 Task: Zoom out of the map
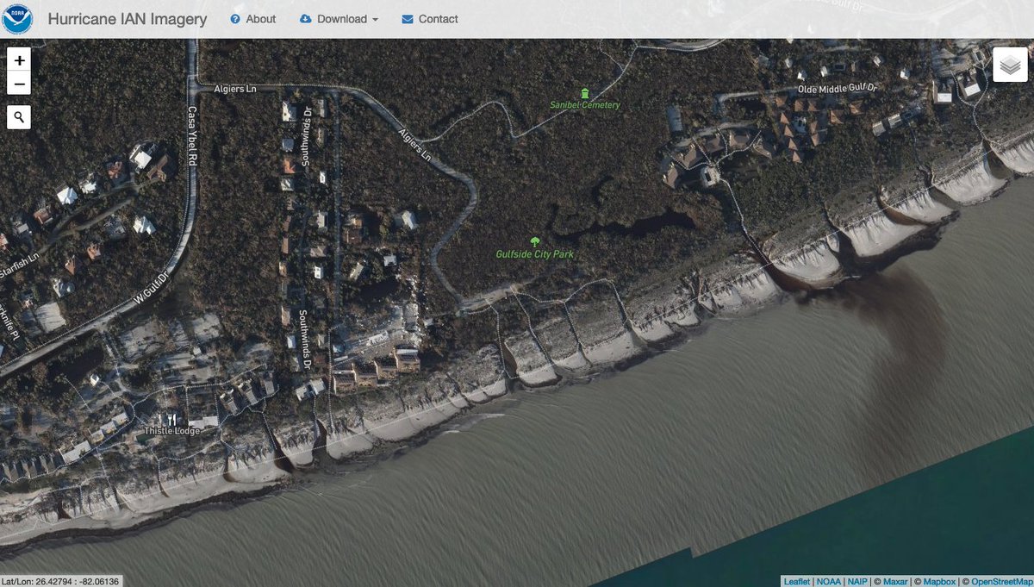click(19, 84)
